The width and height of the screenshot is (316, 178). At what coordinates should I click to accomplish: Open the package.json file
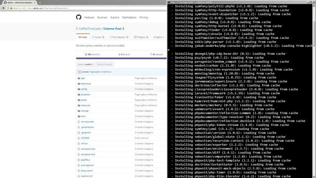87,166
